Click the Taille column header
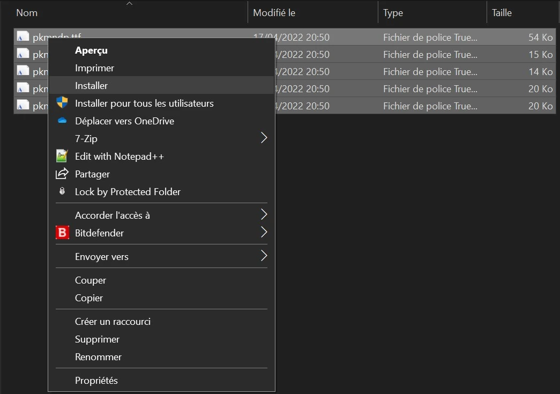 [x=502, y=13]
